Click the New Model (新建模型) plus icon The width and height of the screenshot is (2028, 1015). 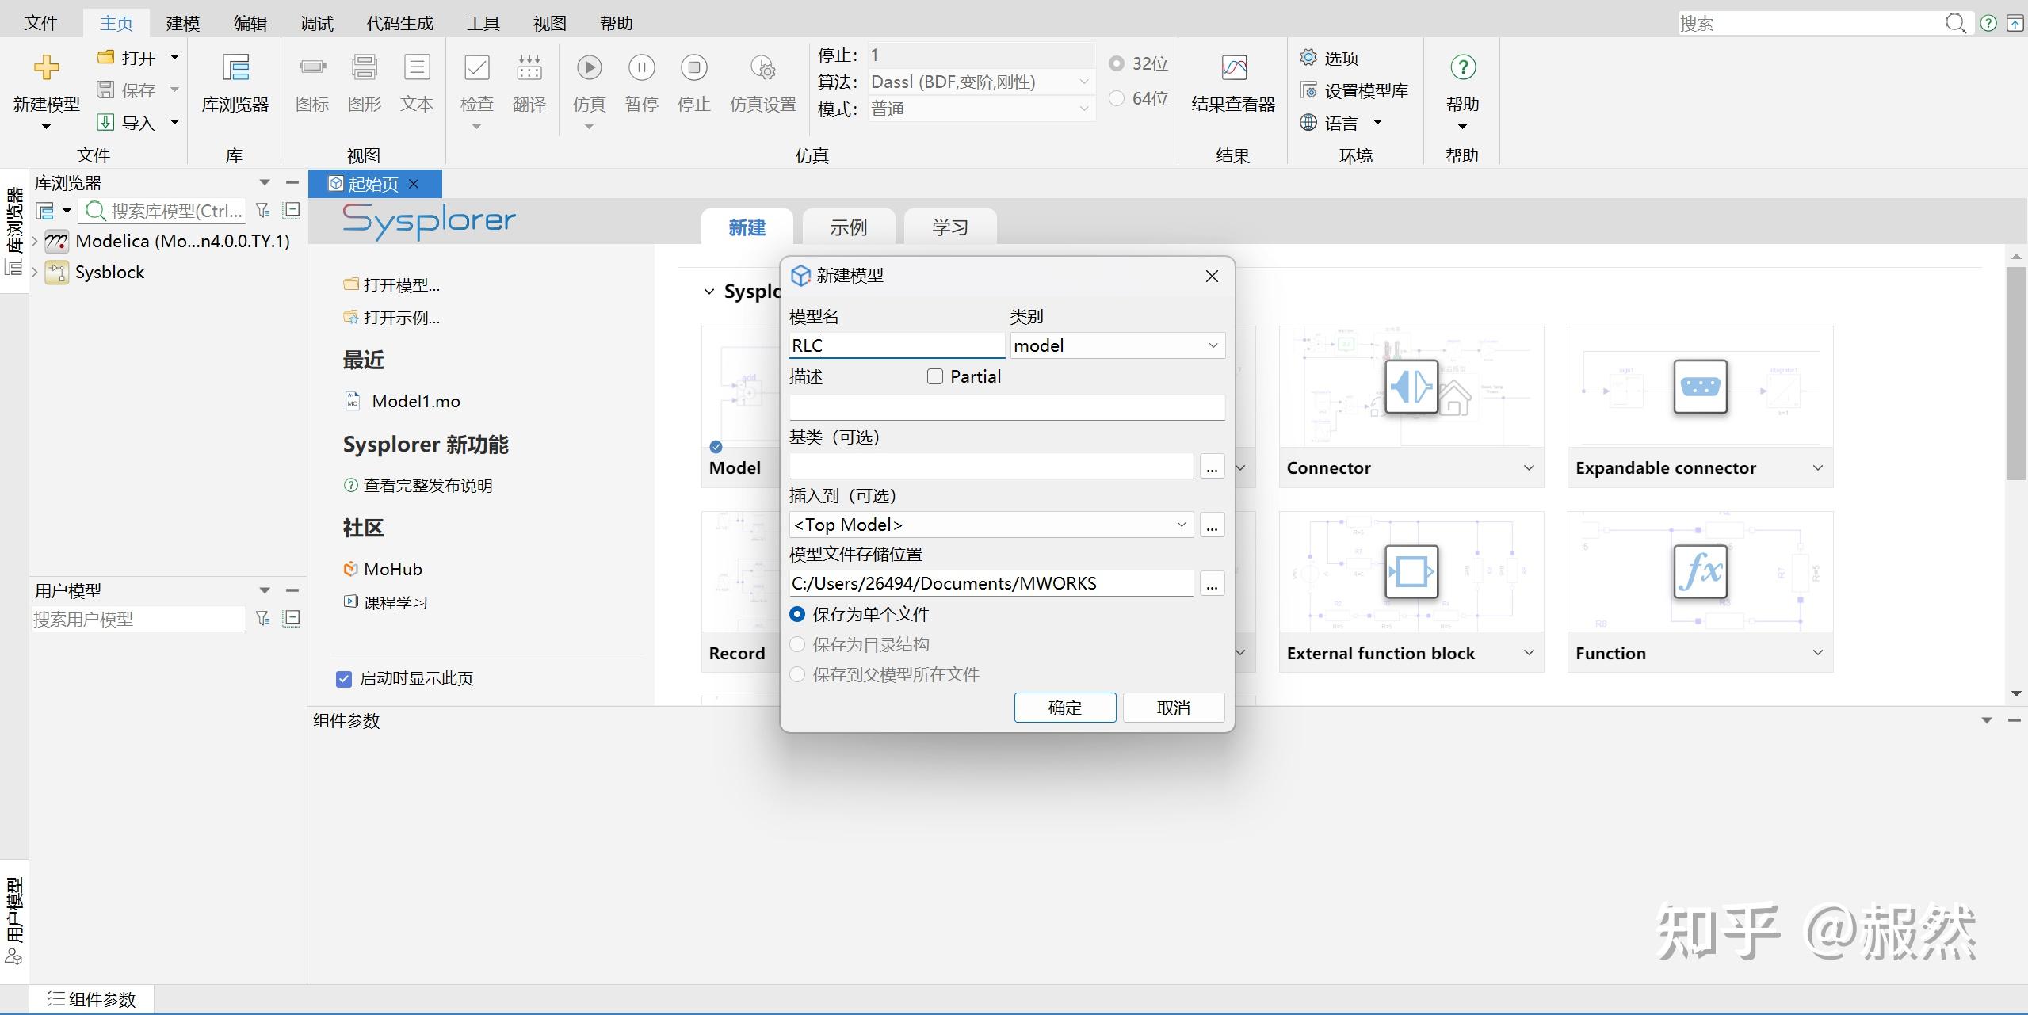tap(46, 67)
